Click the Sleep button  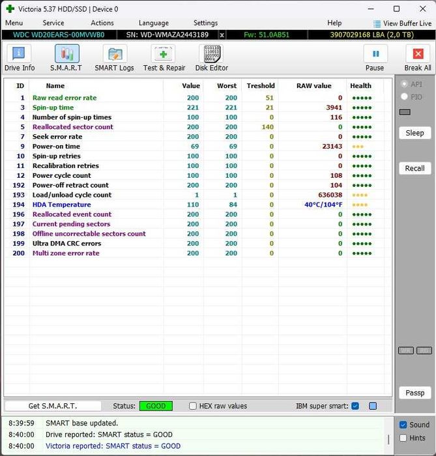[414, 133]
